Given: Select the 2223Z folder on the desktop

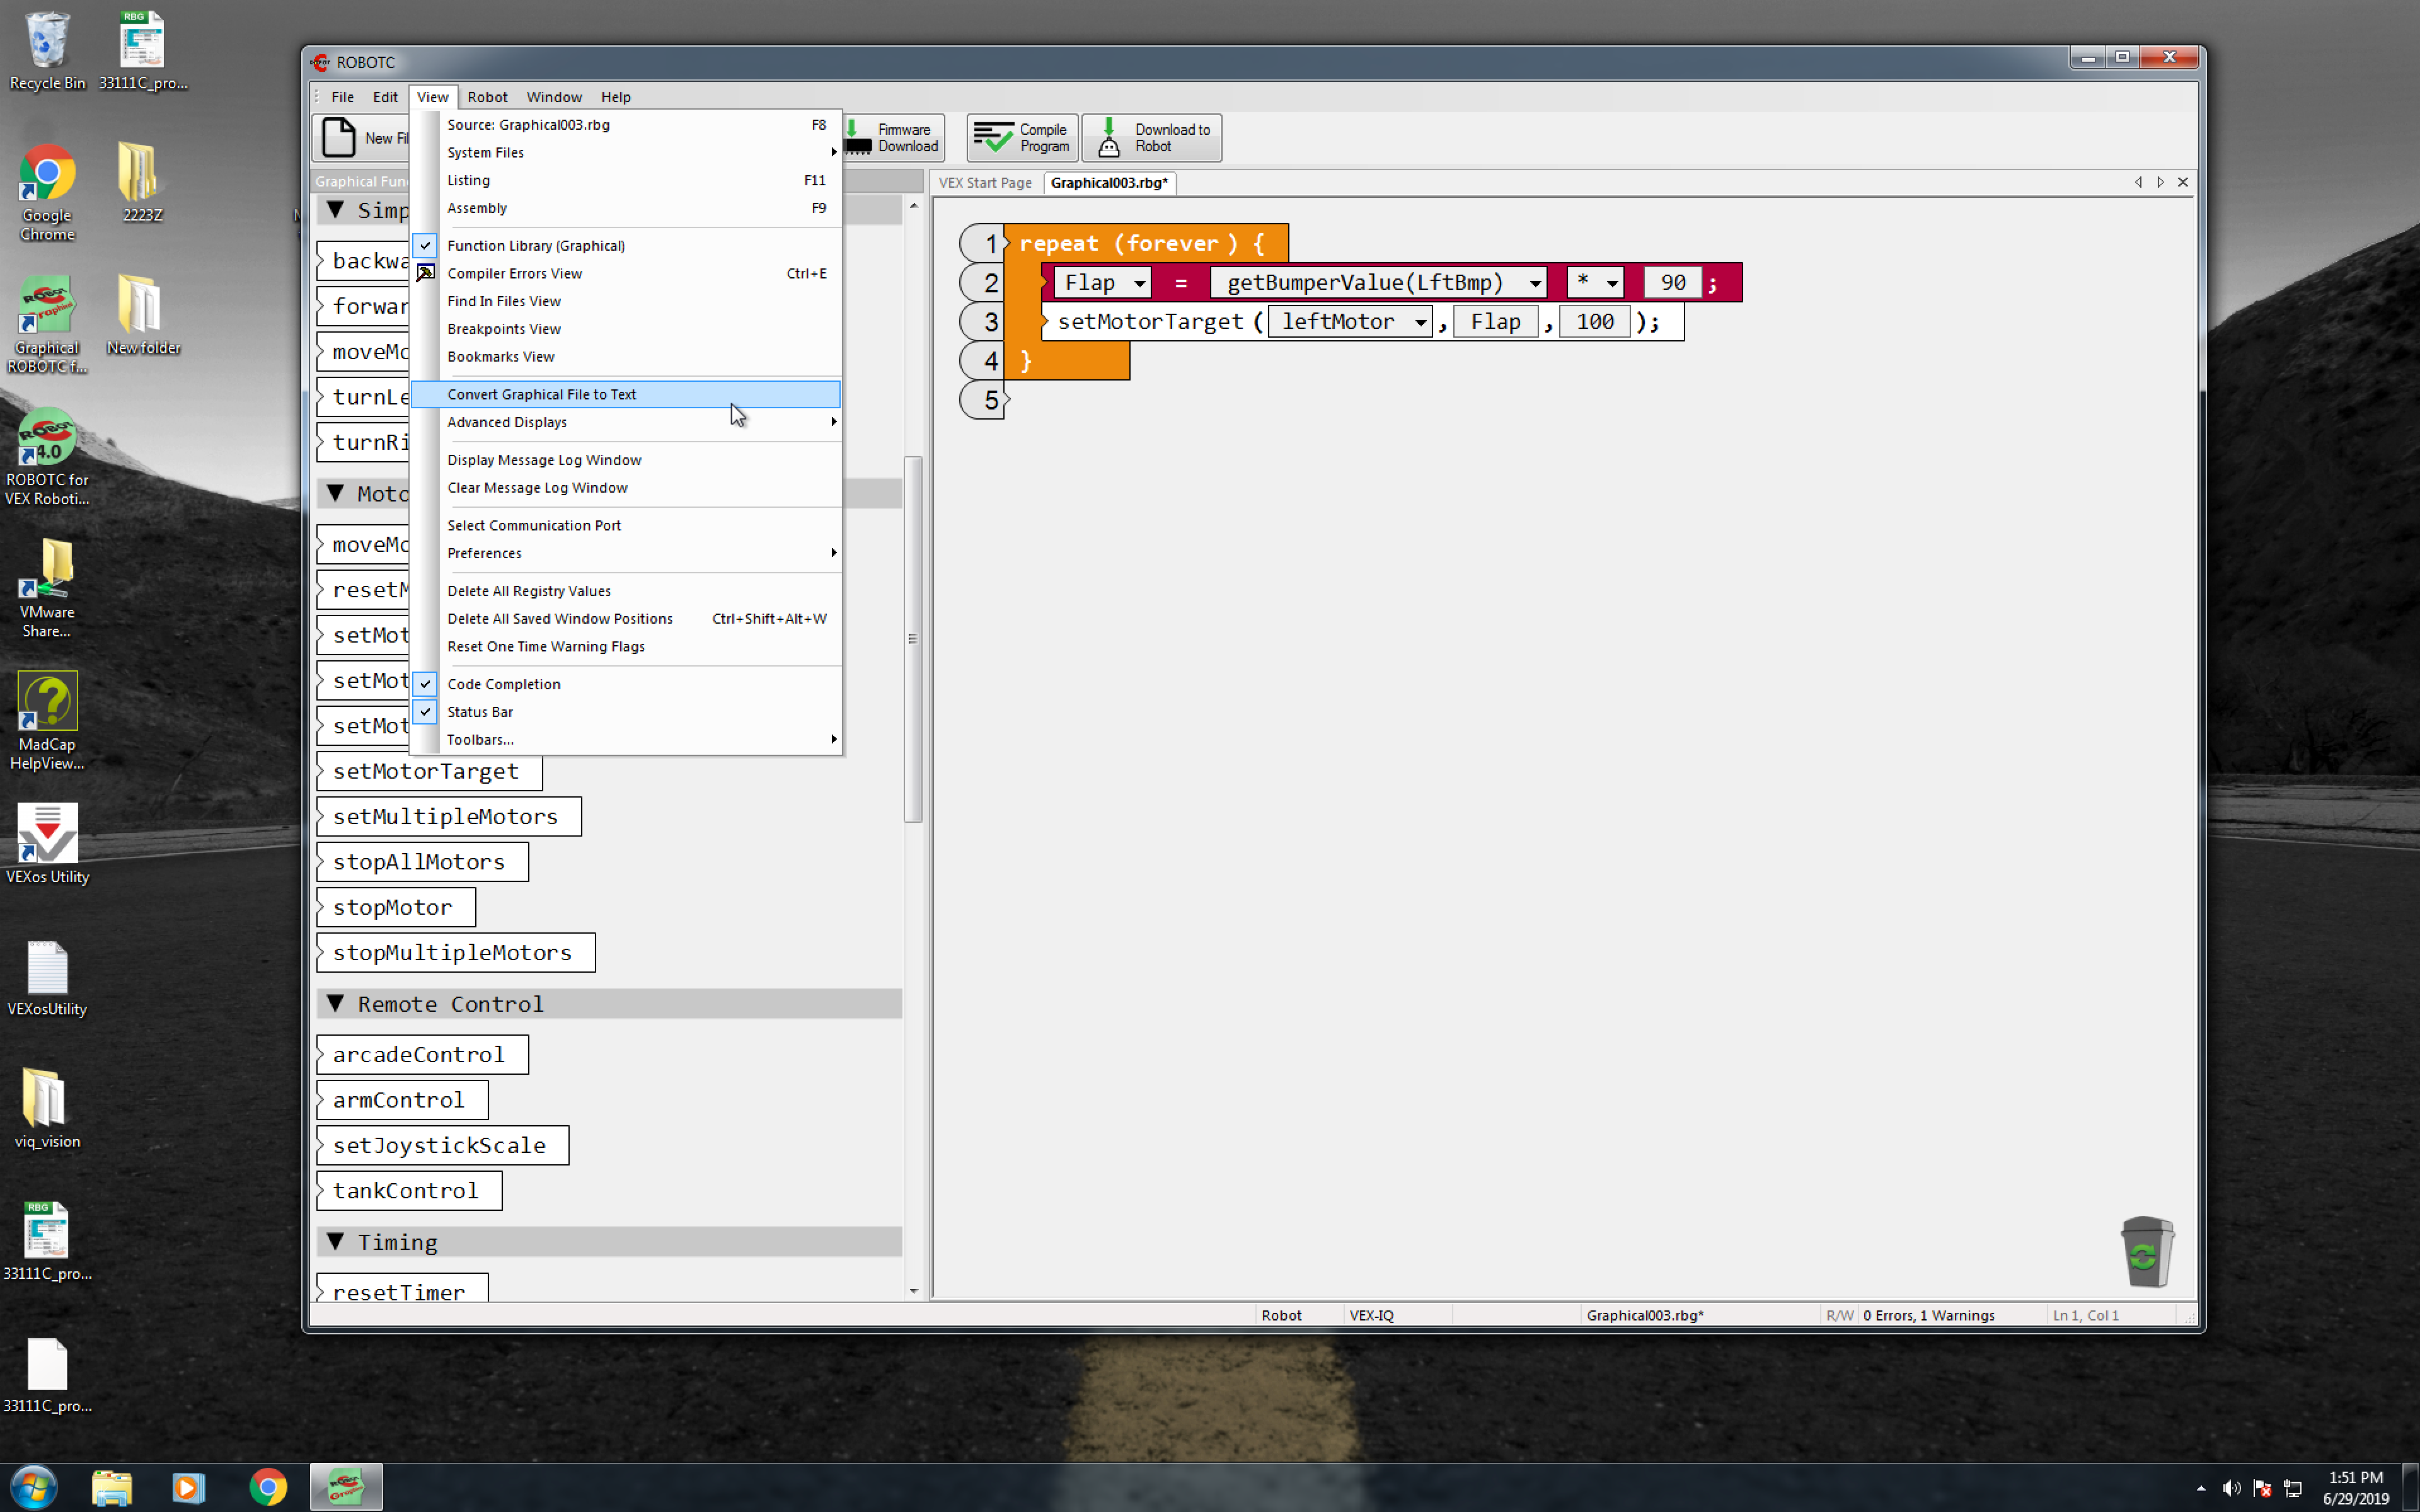Looking at the screenshot, I should [142, 182].
